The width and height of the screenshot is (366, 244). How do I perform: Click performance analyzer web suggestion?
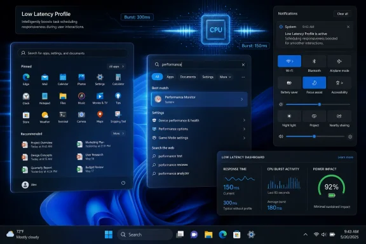[173, 173]
